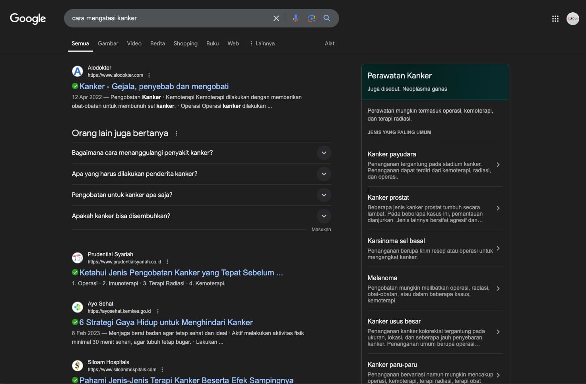Click the magnifying glass search icon
Viewport: 586px width, 384px height.
327,18
